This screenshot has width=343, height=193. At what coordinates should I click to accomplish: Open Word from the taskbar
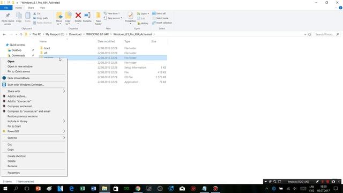(x=94, y=189)
